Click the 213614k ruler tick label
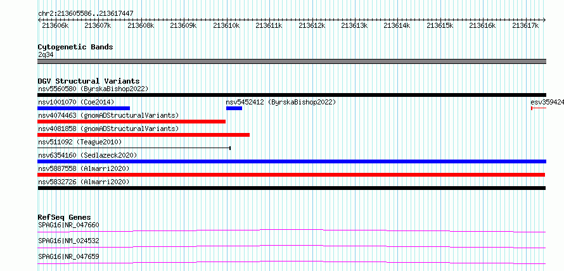 [x=397, y=25]
